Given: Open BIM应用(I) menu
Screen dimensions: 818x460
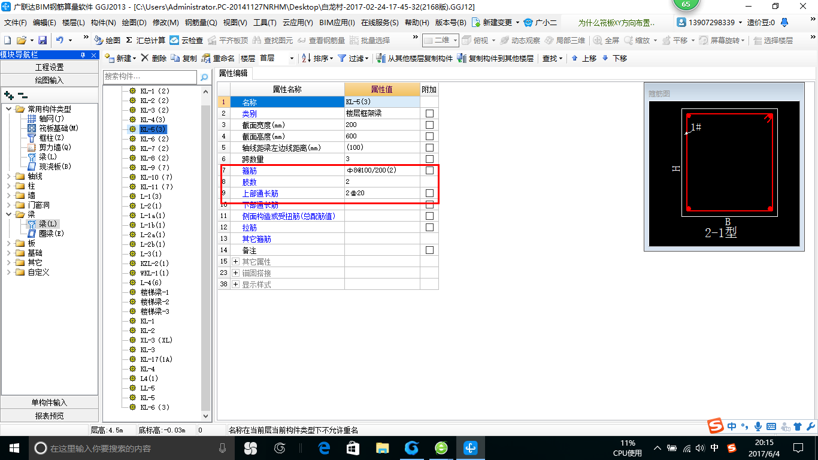Looking at the screenshot, I should [337, 23].
